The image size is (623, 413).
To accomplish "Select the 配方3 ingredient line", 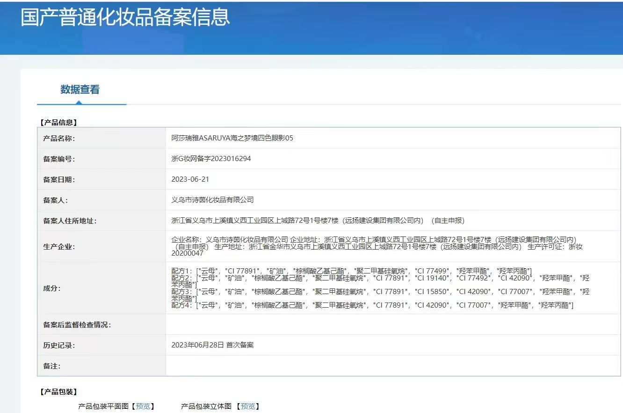I will [x=381, y=295].
